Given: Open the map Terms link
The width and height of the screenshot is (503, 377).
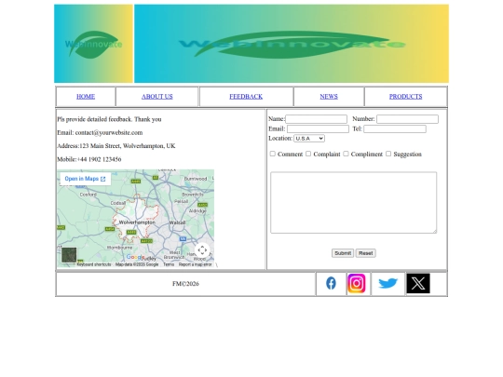Looking at the screenshot, I should click(169, 264).
